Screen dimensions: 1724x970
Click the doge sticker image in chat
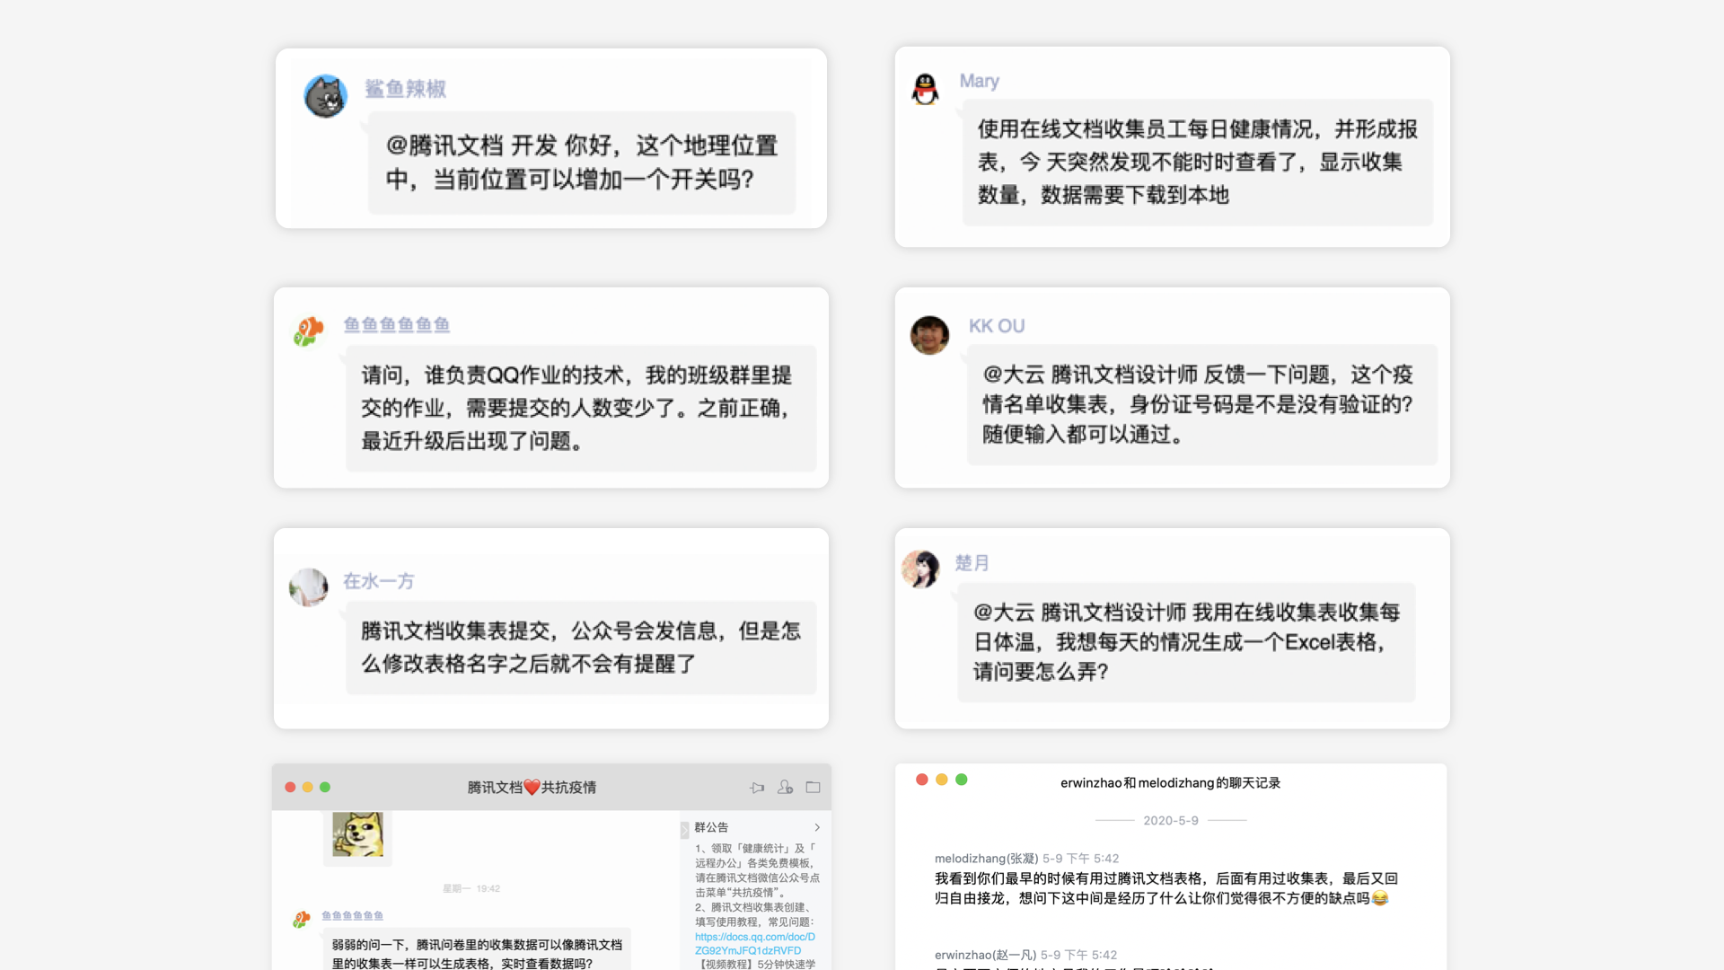[357, 834]
